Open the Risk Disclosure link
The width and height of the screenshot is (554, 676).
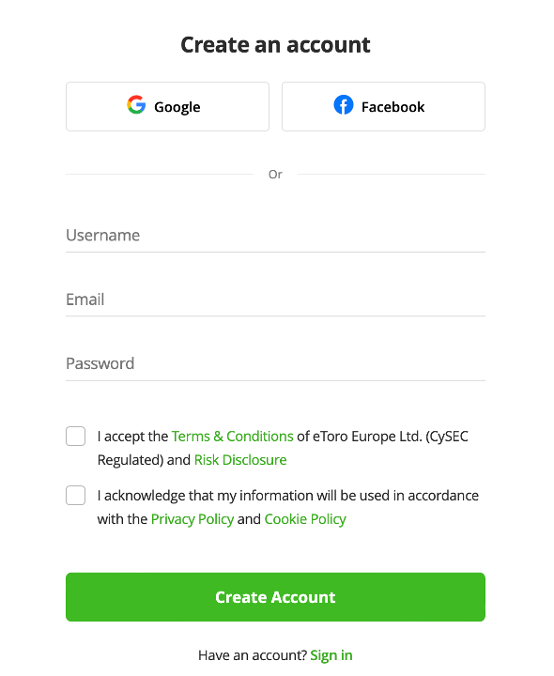[x=240, y=460]
